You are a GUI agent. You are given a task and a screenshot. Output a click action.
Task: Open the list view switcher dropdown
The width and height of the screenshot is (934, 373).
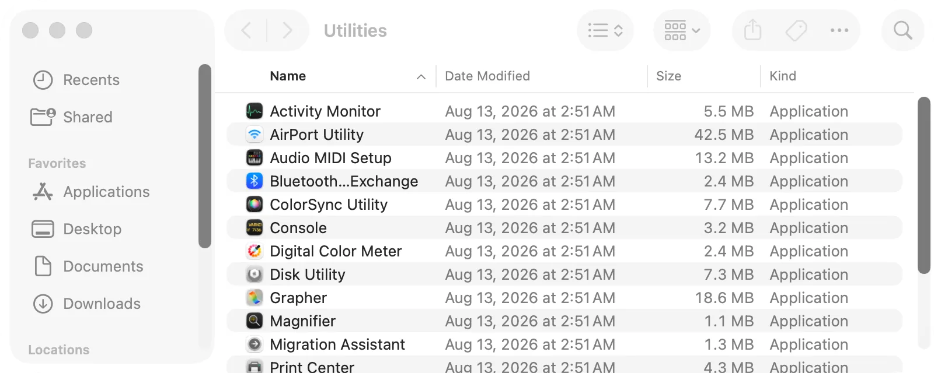pyautogui.click(x=605, y=30)
